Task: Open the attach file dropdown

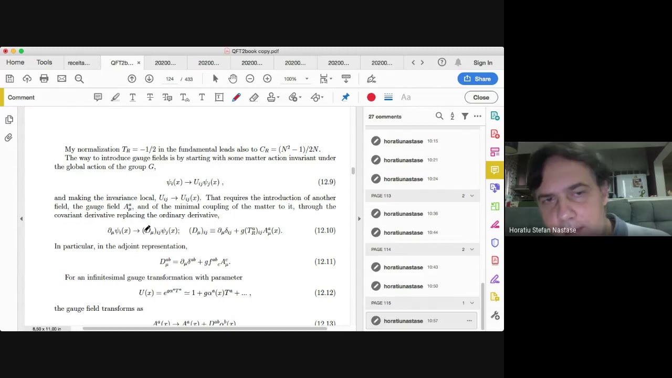Action: [x=295, y=97]
